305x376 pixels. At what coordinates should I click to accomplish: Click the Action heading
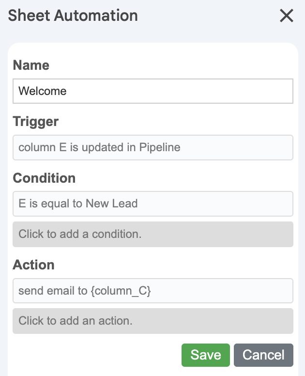tap(33, 265)
